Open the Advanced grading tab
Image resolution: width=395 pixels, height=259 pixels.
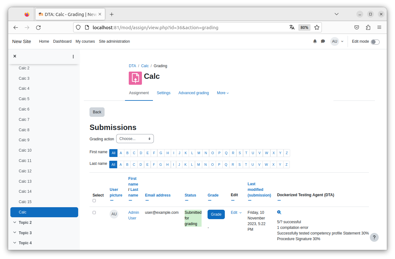[x=193, y=93]
